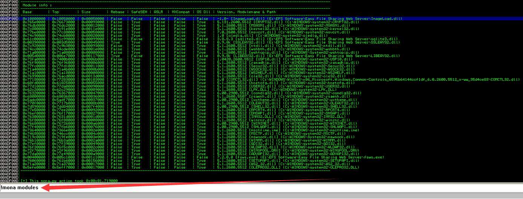The height and width of the screenshot is (199, 523).
Task: Select the rasadhlp.dll module row
Action: (261, 62)
